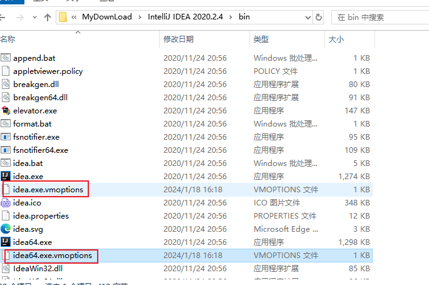Expand chevron after MyDownLoad breadcrumb
The width and height of the screenshot is (429, 285).
coord(140,18)
